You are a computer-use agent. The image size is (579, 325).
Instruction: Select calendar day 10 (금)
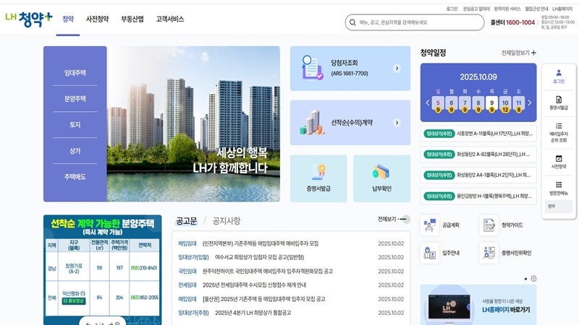coord(505,104)
